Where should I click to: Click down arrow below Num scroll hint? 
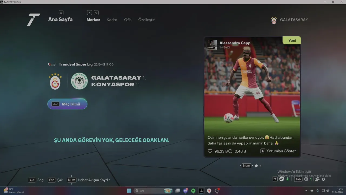point(71,184)
